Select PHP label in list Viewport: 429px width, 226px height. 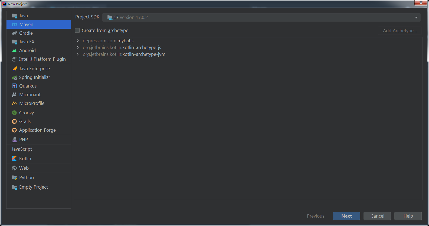click(24, 140)
